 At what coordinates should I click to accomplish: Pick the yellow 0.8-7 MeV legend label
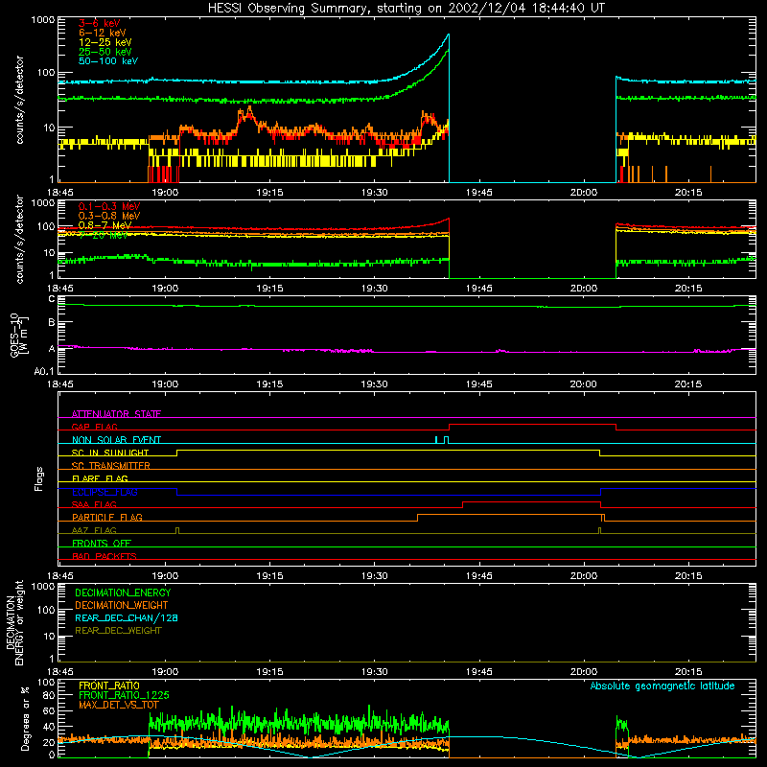point(105,225)
